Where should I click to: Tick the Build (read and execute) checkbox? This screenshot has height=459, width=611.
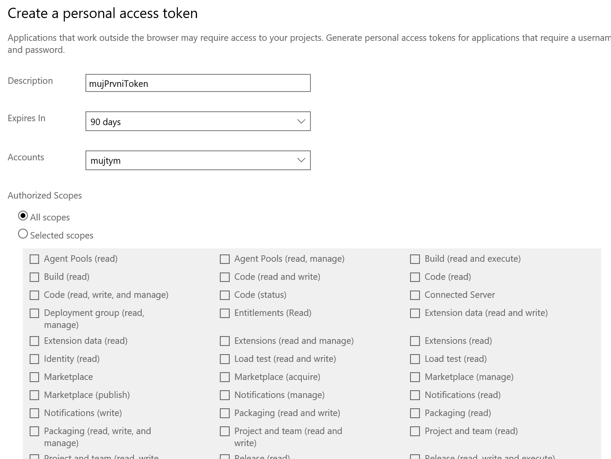point(415,259)
